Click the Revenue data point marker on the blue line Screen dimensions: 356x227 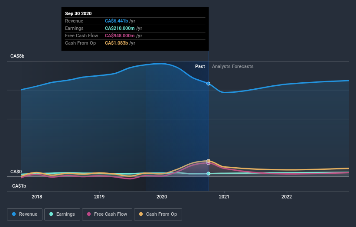tap(208, 84)
